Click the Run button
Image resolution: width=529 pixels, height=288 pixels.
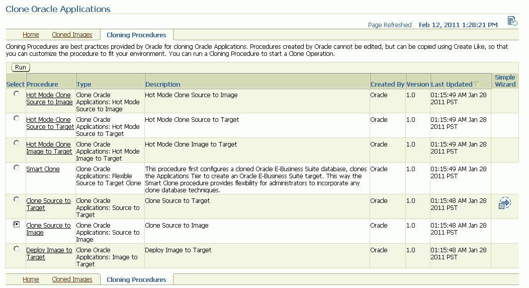(x=21, y=67)
